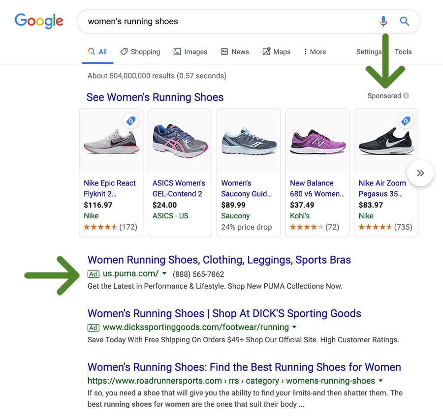Switch to the News tab
443x418 pixels.
pyautogui.click(x=235, y=52)
